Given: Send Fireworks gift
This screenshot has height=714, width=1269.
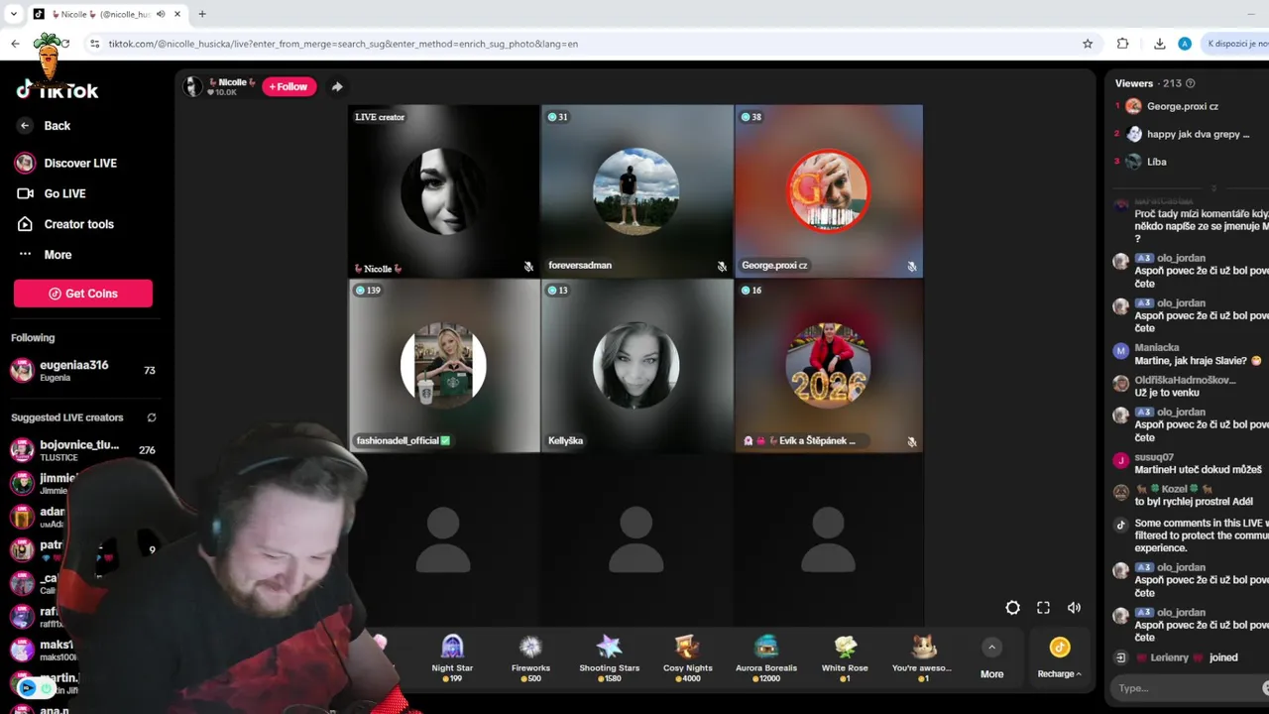Looking at the screenshot, I should click(530, 657).
